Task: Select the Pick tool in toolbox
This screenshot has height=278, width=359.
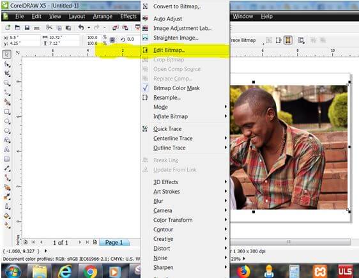Action: (7, 54)
